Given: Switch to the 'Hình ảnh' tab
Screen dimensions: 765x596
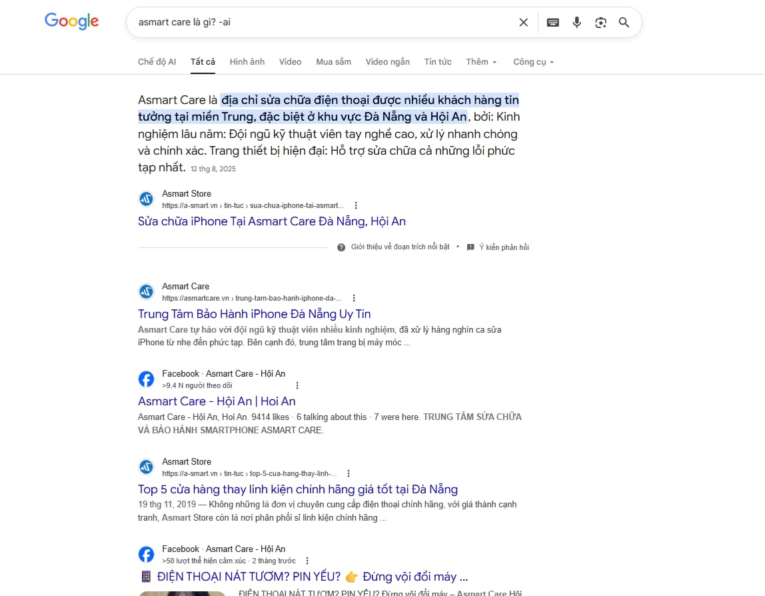Looking at the screenshot, I should click(247, 62).
